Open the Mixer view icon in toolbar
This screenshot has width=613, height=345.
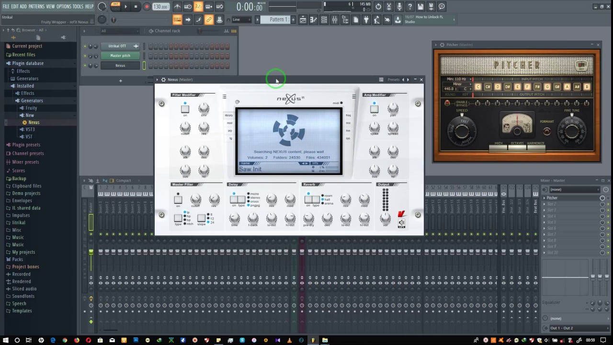pos(334,20)
